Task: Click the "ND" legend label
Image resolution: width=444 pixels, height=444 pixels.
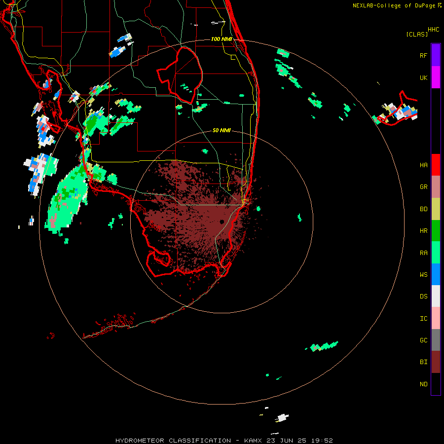Action: point(423,384)
